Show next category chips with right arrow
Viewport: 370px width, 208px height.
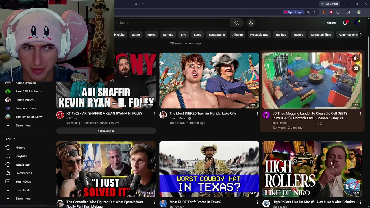point(361,35)
